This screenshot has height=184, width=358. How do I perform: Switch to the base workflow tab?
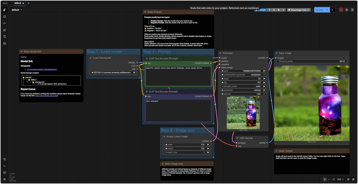5,3
